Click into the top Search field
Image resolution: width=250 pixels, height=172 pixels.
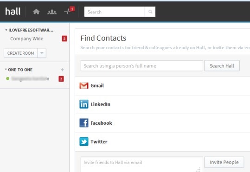point(115,12)
